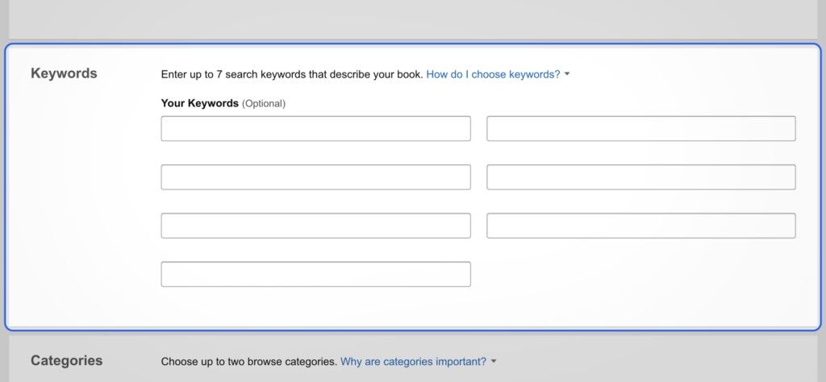Open the 'Why are categories important?' link
This screenshot has width=826, height=382.
[x=414, y=362]
